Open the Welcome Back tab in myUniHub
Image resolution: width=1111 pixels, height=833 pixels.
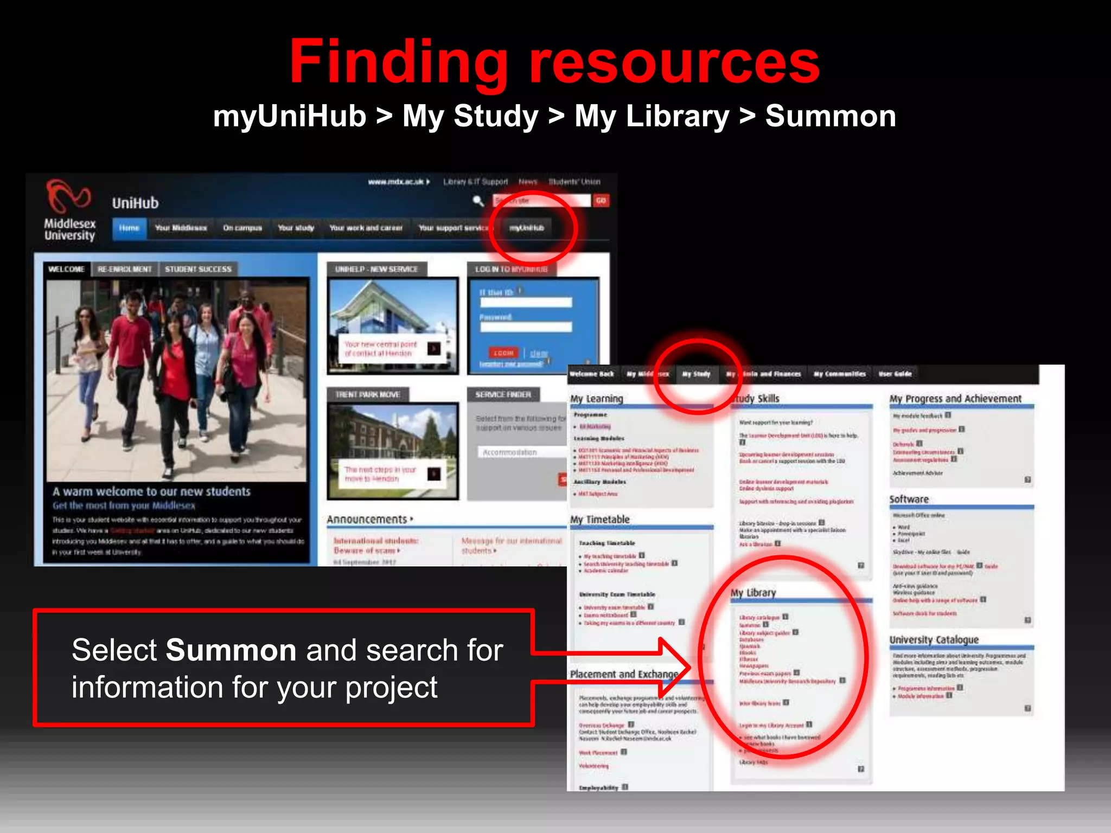pos(592,374)
